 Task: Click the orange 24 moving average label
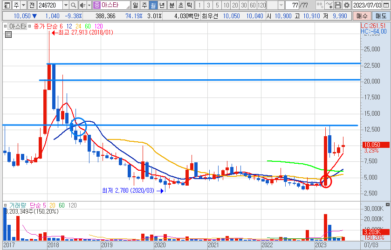(78, 26)
